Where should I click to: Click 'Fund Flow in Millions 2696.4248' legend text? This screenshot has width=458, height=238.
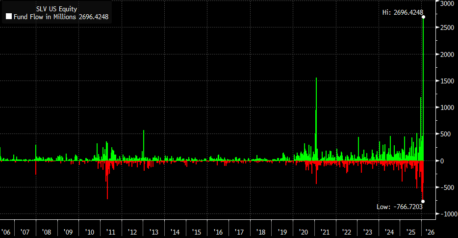pos(61,17)
